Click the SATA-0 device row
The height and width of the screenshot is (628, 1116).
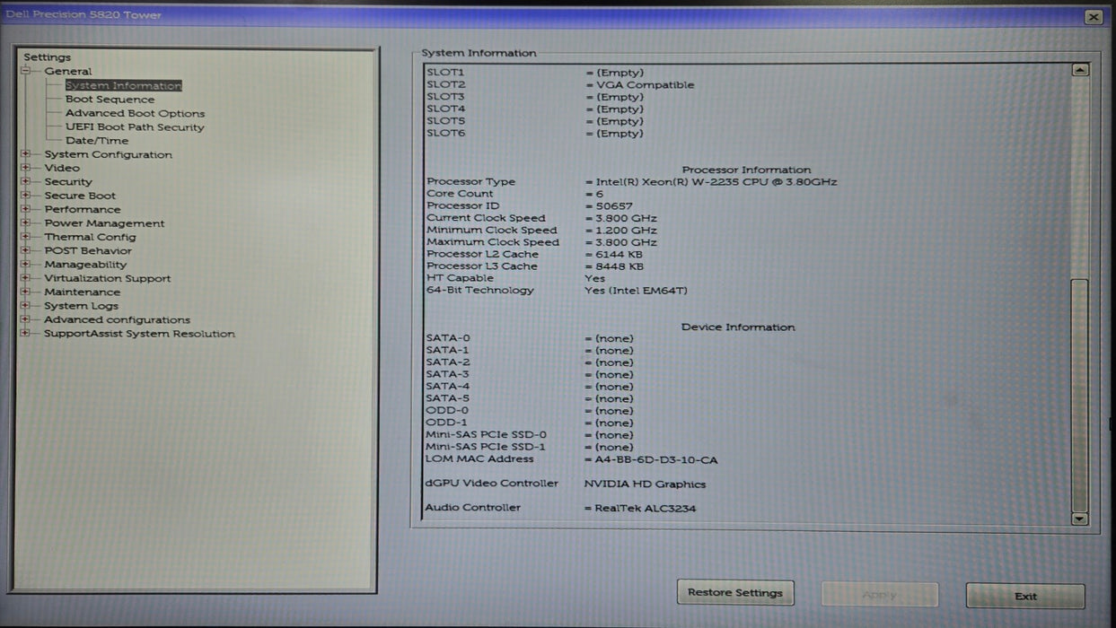[x=530, y=338]
